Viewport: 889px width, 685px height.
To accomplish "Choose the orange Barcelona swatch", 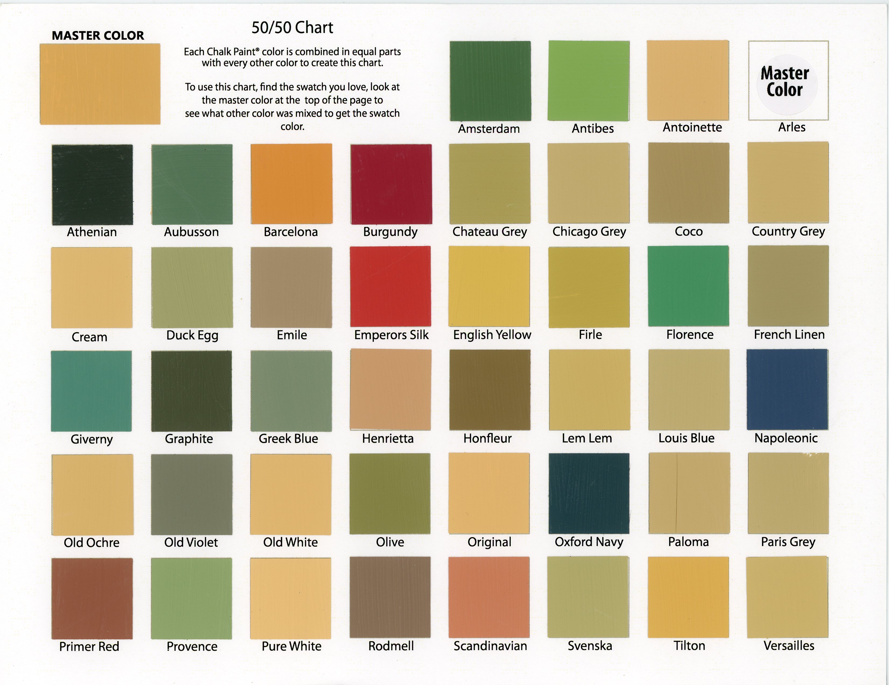I will pyautogui.click(x=292, y=184).
